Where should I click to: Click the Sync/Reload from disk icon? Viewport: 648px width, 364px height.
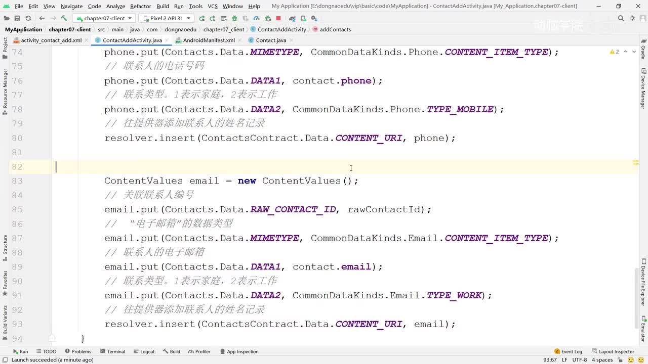(28, 18)
